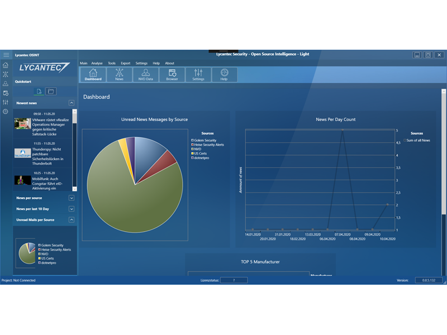
Task: Click the news list scrollbar down arrow
Action: (75, 189)
